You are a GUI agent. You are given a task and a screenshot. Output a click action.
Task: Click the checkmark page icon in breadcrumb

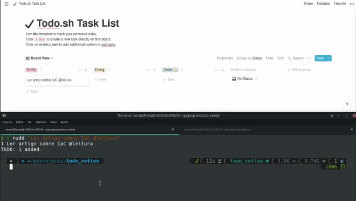(15, 4)
